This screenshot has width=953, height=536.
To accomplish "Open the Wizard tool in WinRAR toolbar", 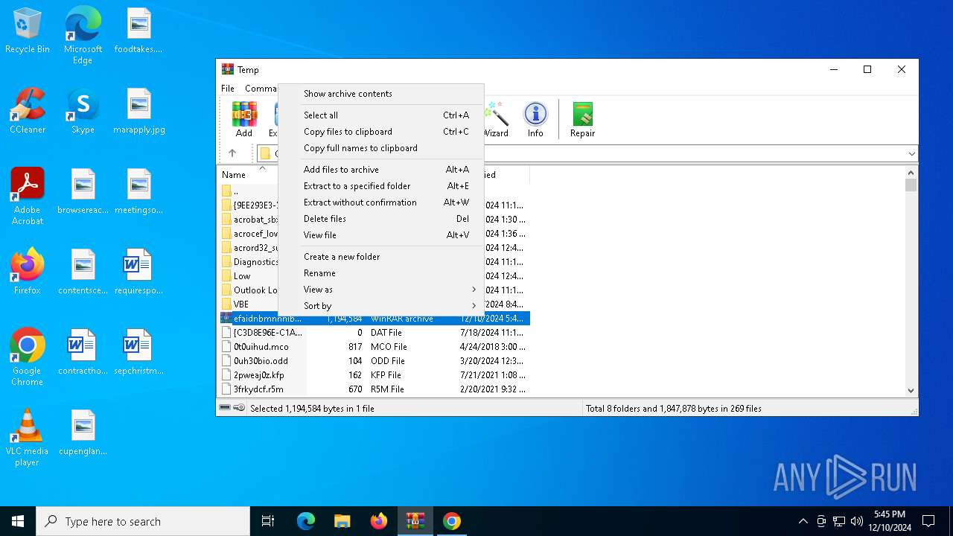I will [496, 119].
